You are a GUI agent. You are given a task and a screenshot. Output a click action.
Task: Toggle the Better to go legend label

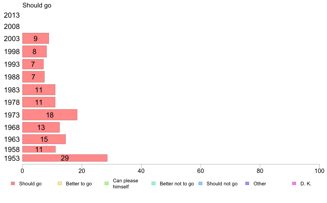79,184
